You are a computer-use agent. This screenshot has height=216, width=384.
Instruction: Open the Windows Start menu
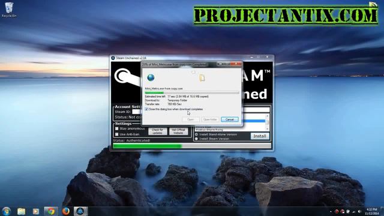pyautogui.click(x=6, y=211)
